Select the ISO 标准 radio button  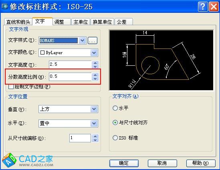(x=115, y=138)
